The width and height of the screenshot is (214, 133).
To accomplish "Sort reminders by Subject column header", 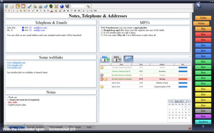I will pyautogui.click(x=162, y=65).
